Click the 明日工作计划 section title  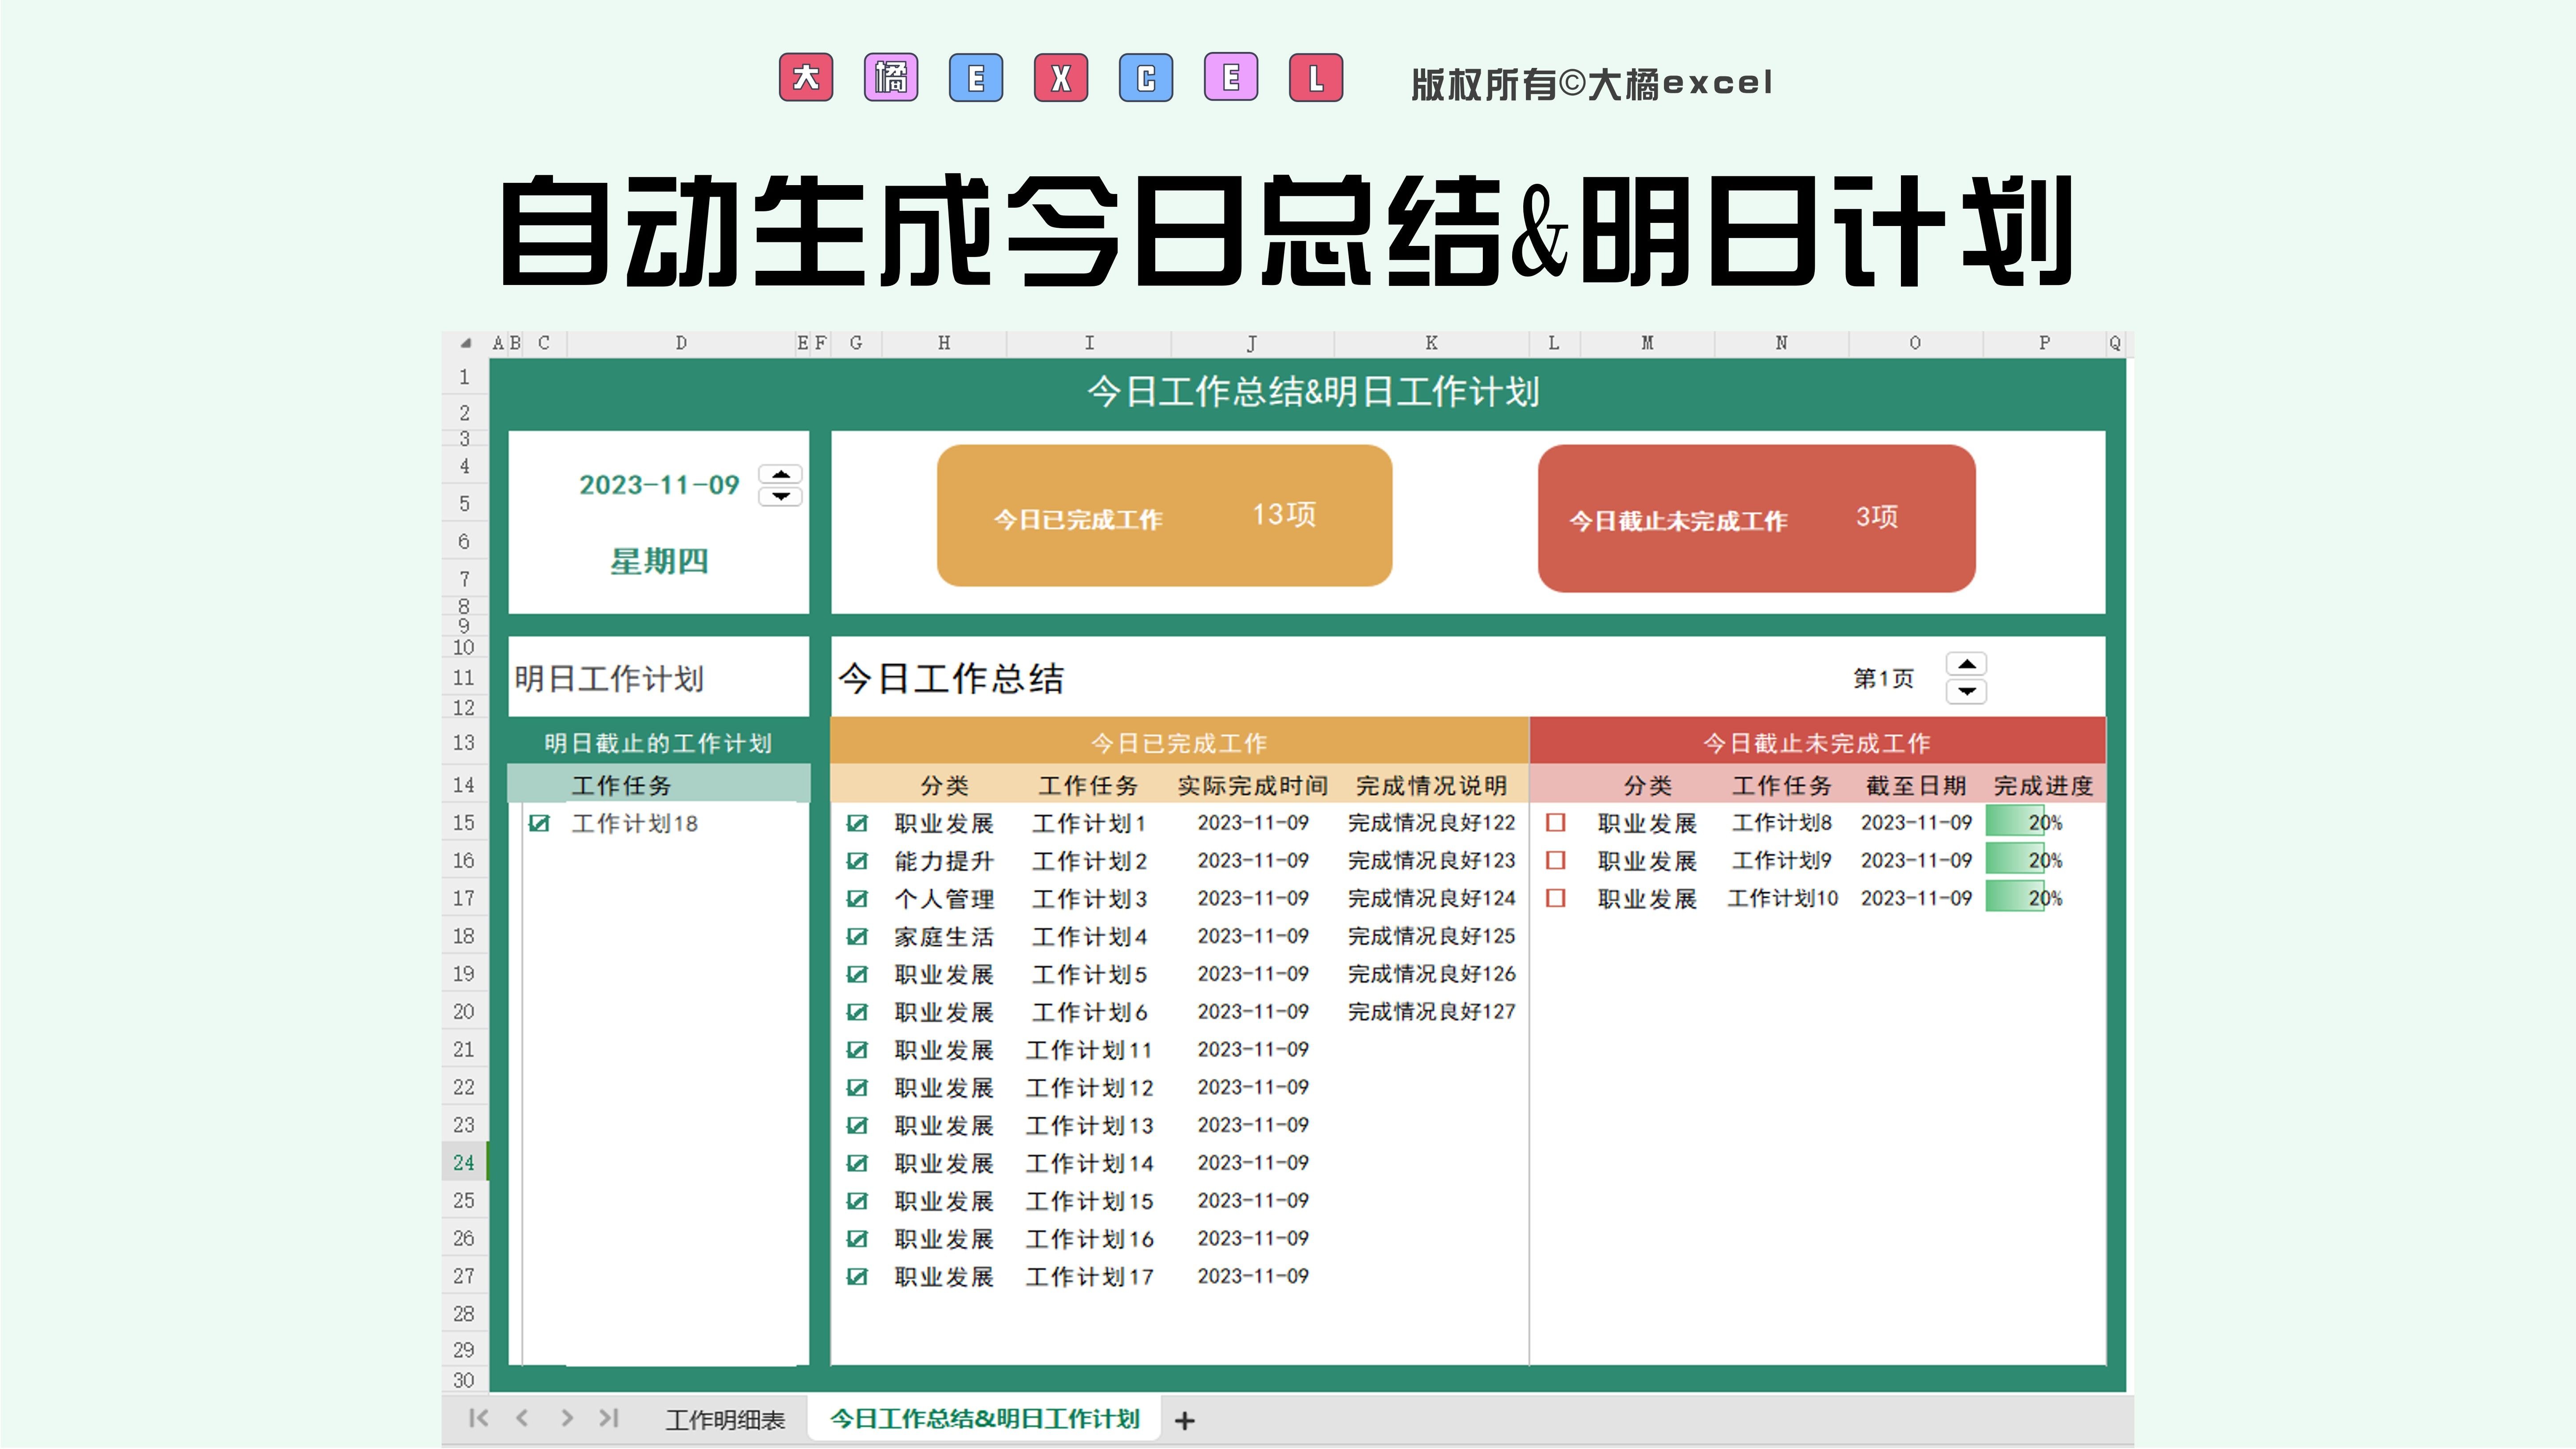[x=609, y=679]
